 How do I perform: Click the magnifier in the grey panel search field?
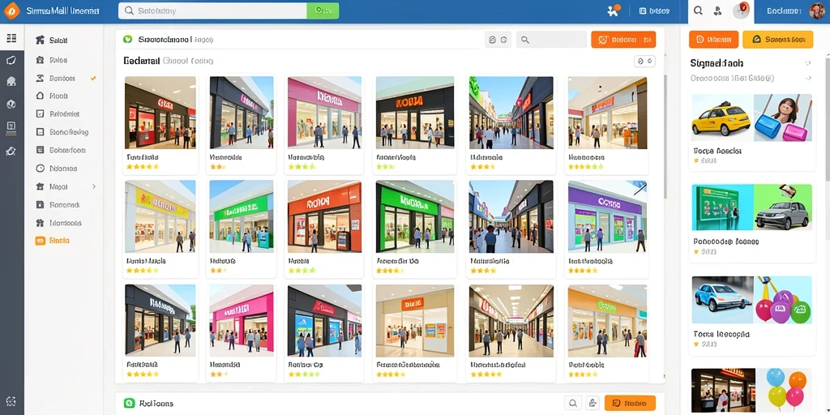click(524, 40)
